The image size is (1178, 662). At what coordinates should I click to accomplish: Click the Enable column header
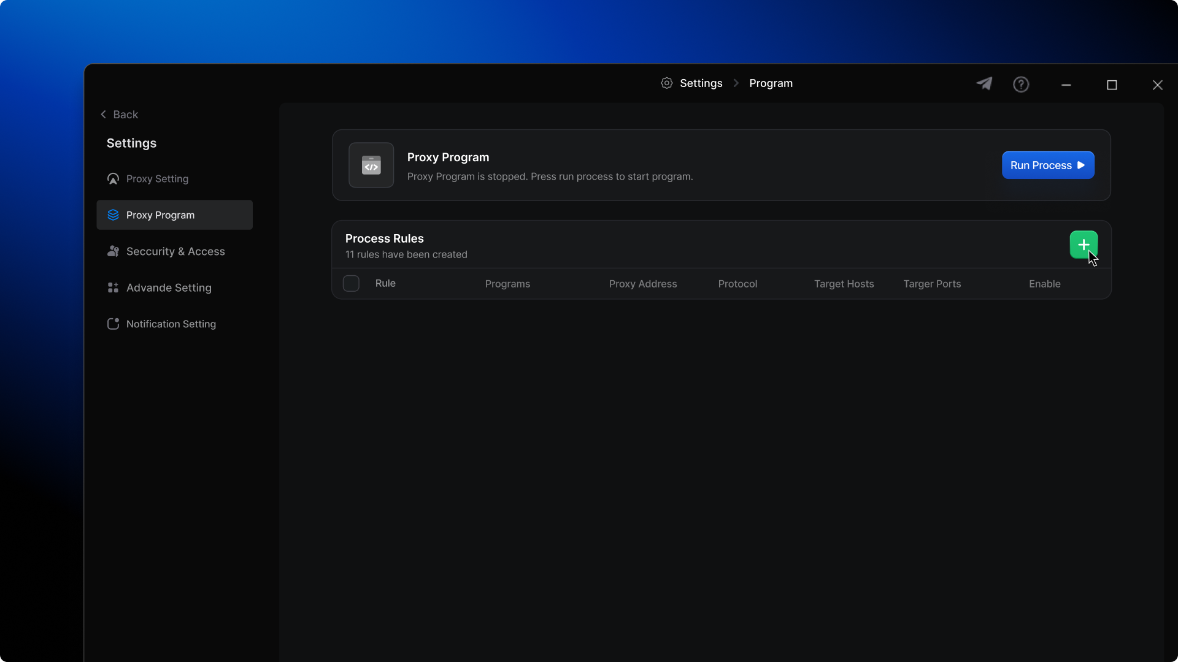pos(1044,284)
